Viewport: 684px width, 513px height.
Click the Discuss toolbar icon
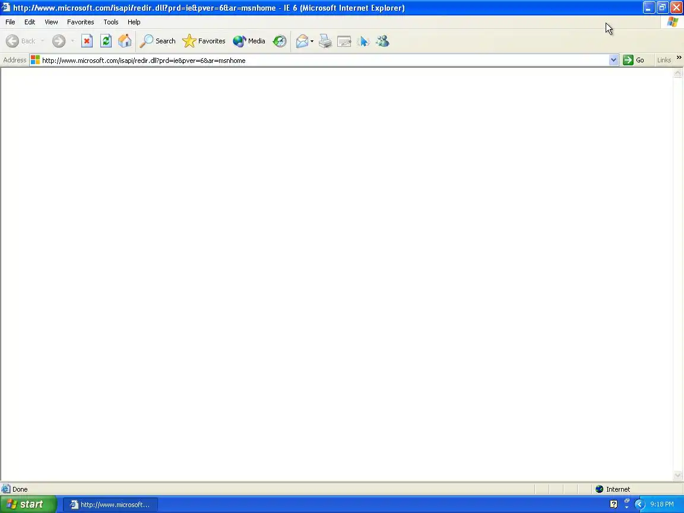(363, 41)
